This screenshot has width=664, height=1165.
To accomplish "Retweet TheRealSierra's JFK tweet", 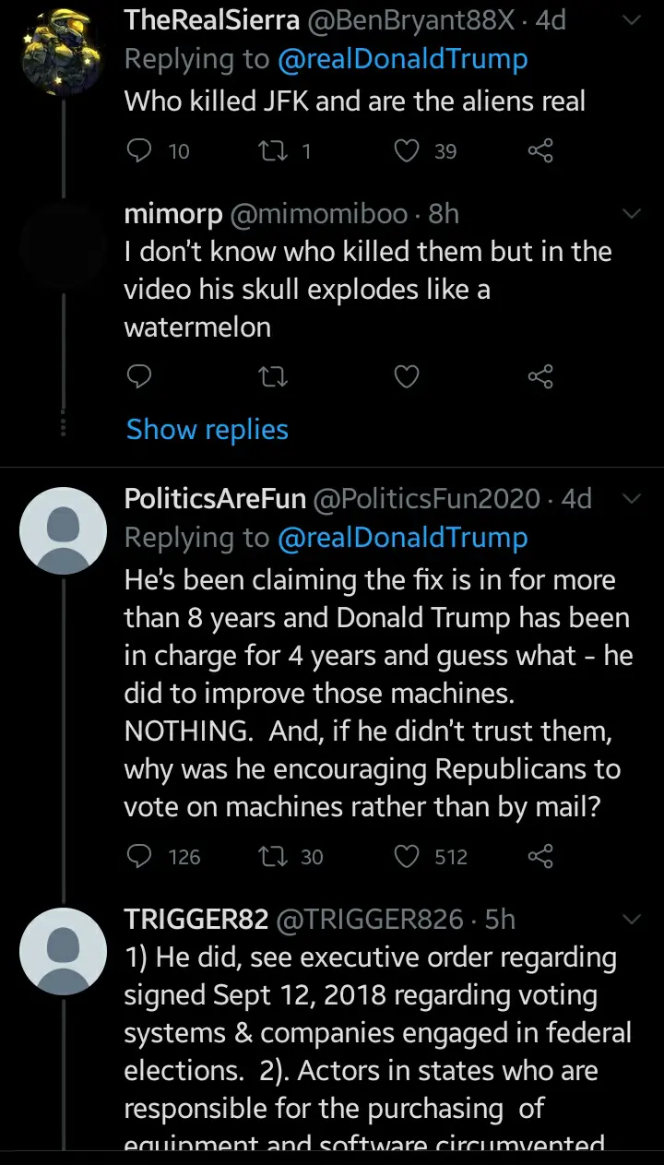I will [x=271, y=150].
